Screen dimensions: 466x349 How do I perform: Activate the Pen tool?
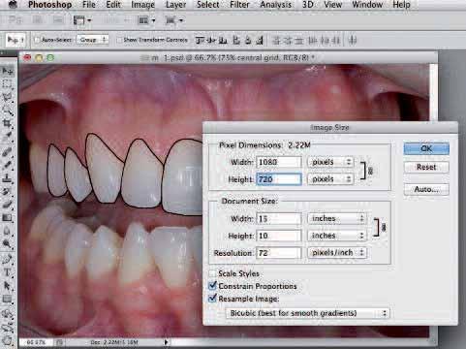(x=7, y=259)
